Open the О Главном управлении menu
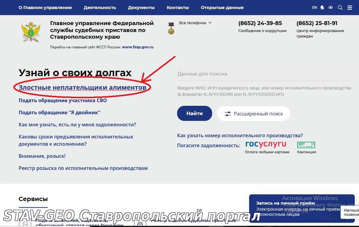Viewport: 359px width, 227px height. click(x=45, y=8)
